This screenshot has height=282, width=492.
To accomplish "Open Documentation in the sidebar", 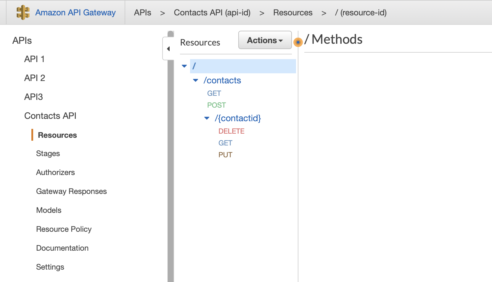I will pyautogui.click(x=62, y=248).
